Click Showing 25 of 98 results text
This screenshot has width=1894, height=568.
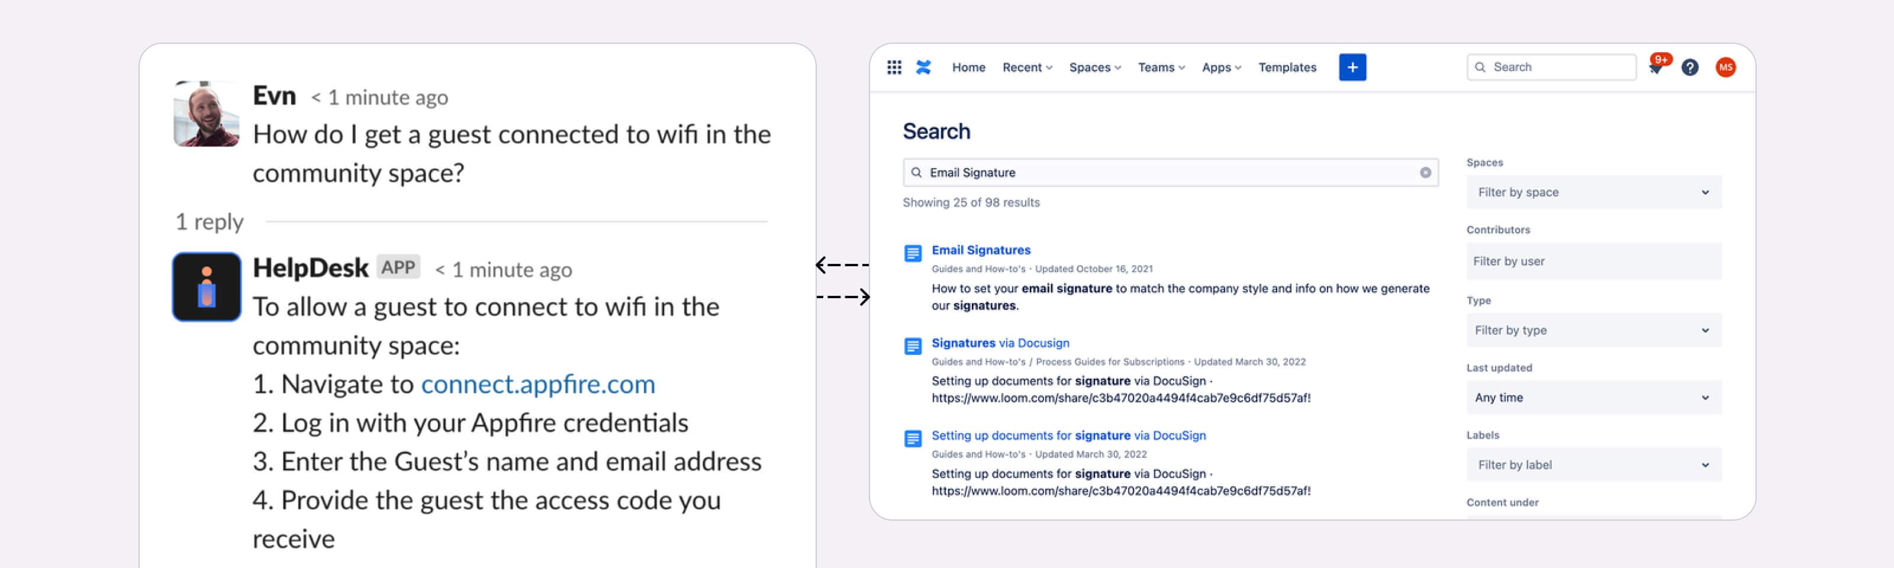click(x=971, y=202)
